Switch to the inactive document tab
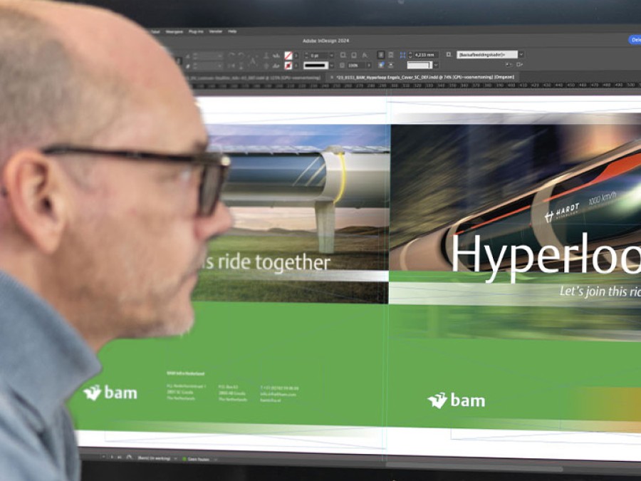 [256, 78]
